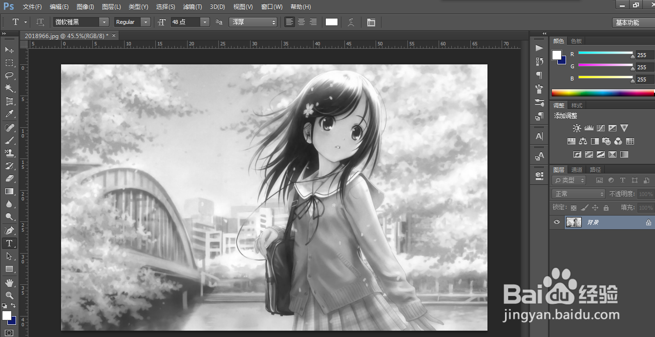Select the Horizontal Type tool

9,243
